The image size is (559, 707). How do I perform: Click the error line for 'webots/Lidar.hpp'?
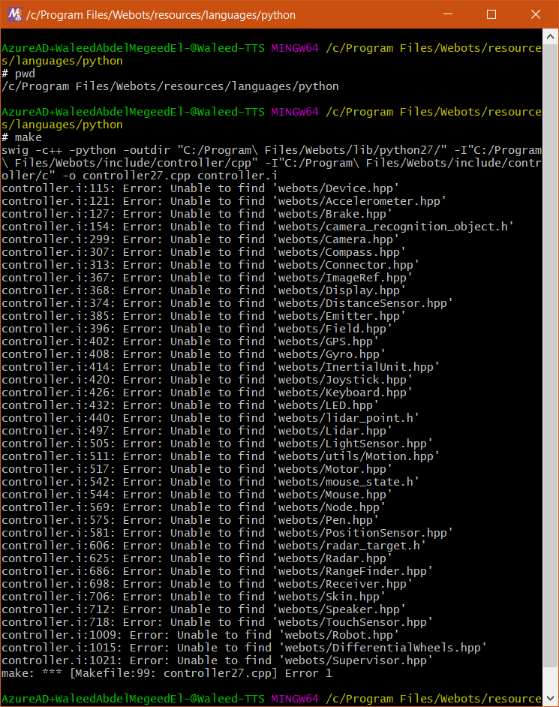(197, 430)
